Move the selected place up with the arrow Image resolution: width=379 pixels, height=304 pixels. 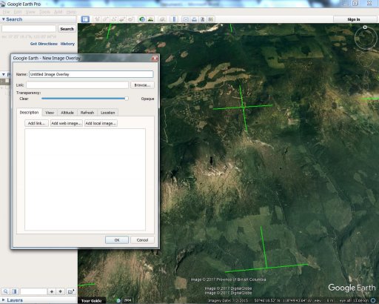pyautogui.click(x=52, y=291)
